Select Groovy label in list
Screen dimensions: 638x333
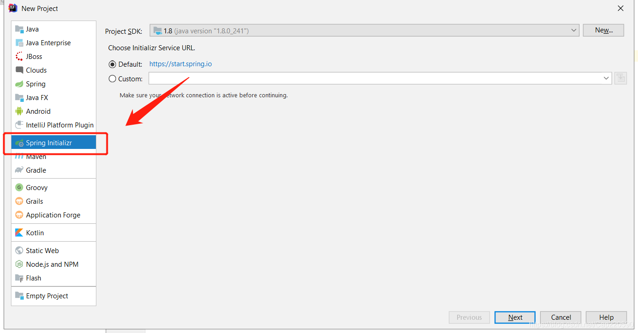click(x=37, y=188)
